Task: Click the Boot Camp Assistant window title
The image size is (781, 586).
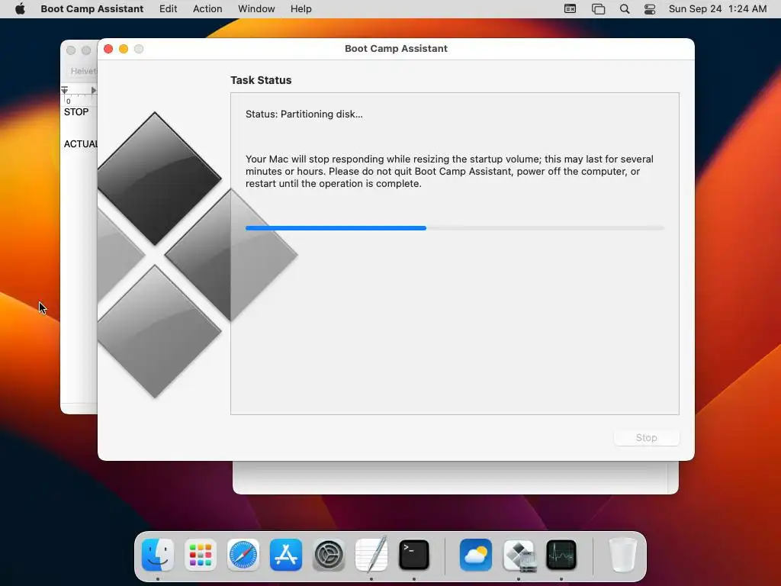Action: coord(396,48)
